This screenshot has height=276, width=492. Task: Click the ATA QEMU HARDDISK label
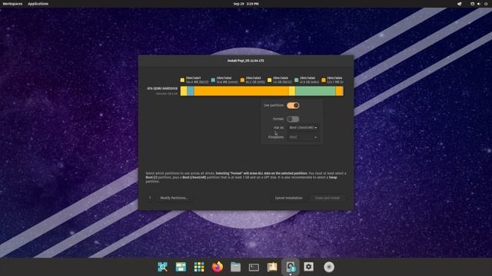162,89
